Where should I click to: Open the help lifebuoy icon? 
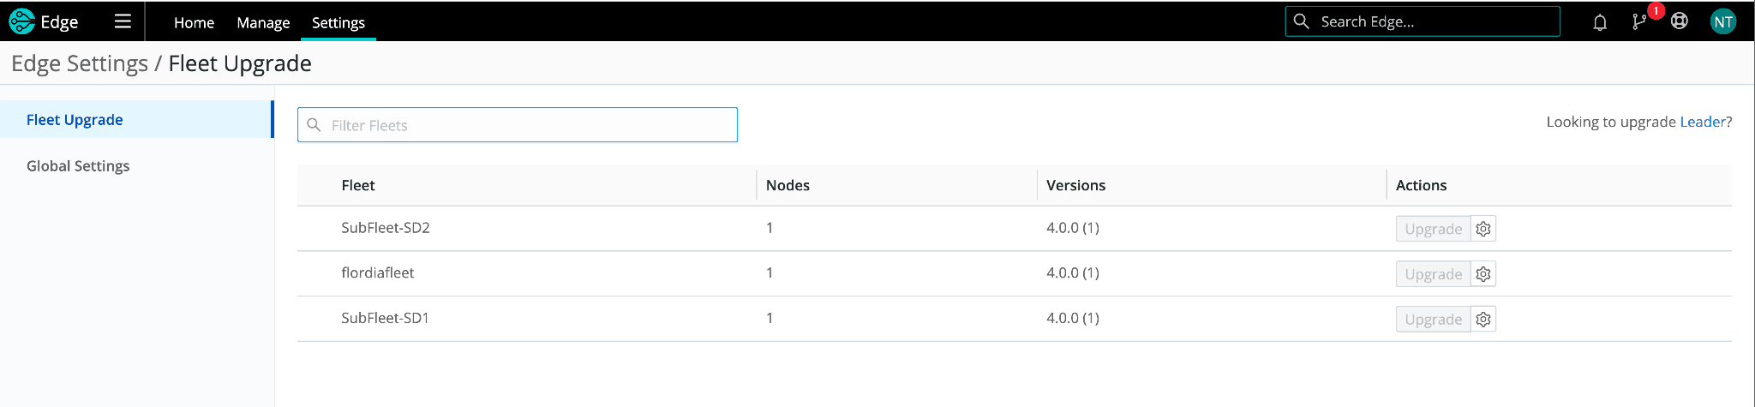point(1680,21)
